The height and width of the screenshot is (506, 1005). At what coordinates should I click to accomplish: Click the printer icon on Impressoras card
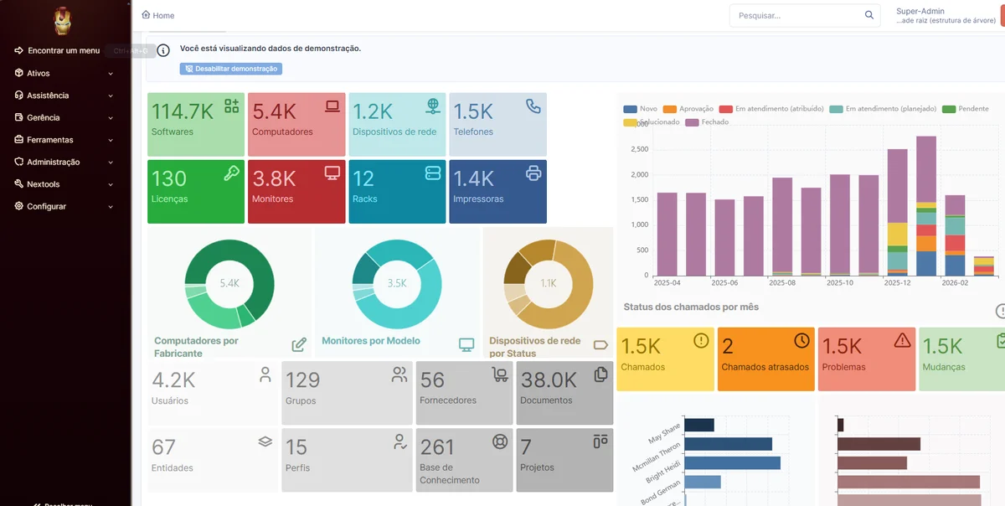533,173
